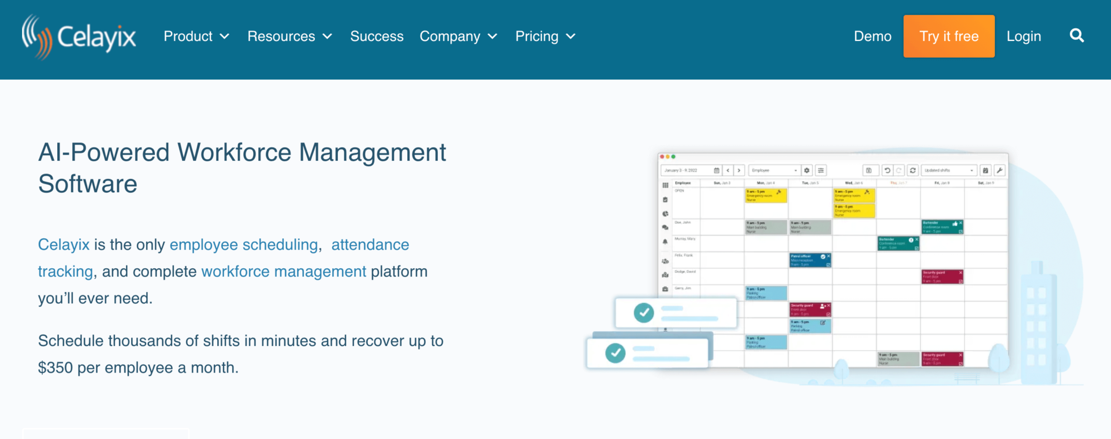Expand the Product dropdown menu
Viewport: 1111px width, 439px height.
coord(196,37)
